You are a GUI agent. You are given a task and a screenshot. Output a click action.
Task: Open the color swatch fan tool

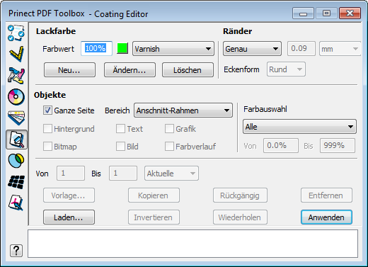click(x=16, y=118)
